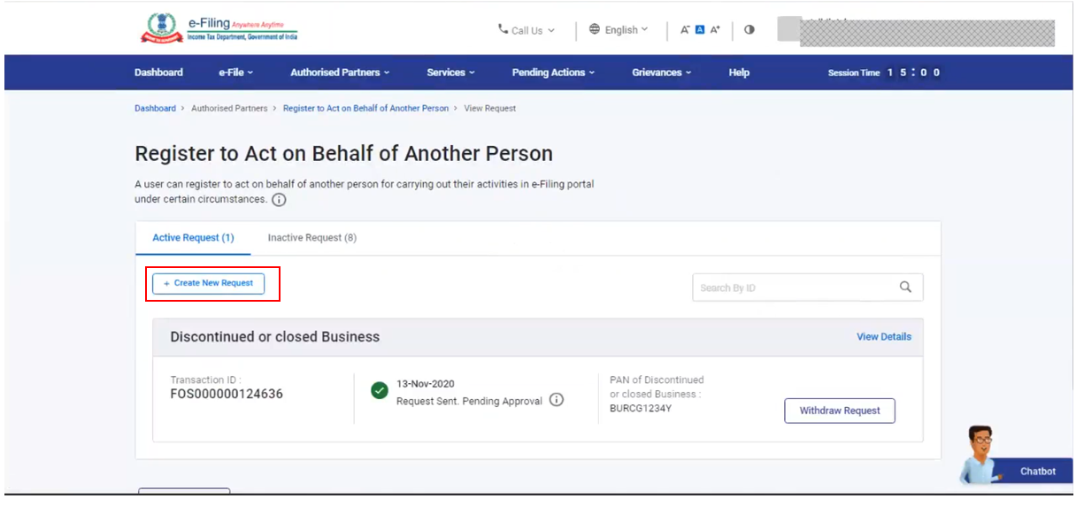1084x514 pixels.
Task: Click the e-Filing Income Tax Department logo
Action: click(219, 29)
